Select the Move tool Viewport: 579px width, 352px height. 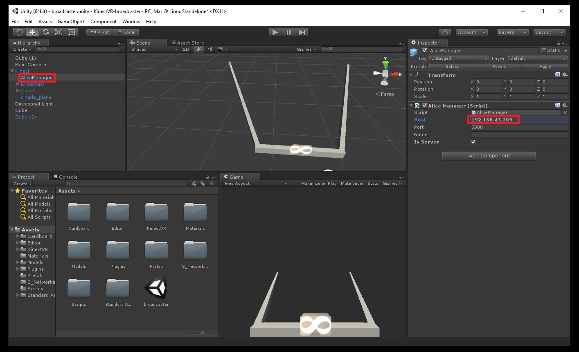(32, 32)
